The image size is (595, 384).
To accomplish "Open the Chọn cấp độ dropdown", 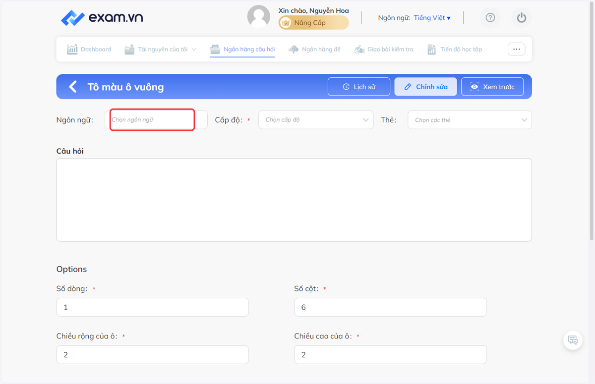I will 316,120.
